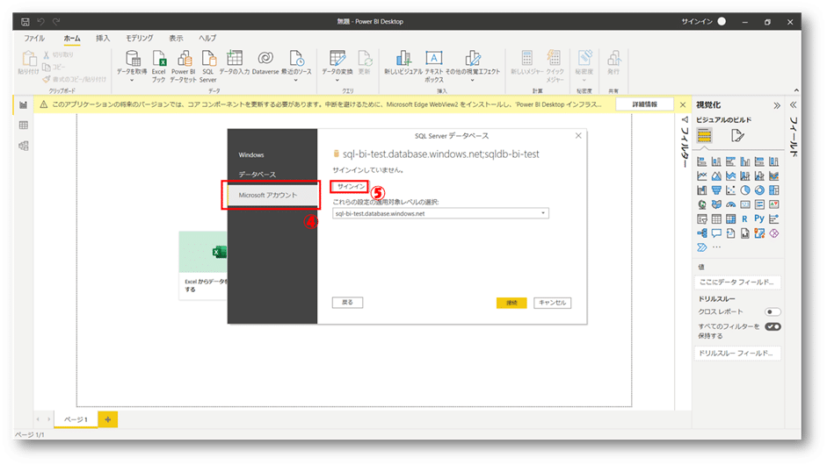
Task: Toggle the クロス レポート switch
Action: (773, 311)
